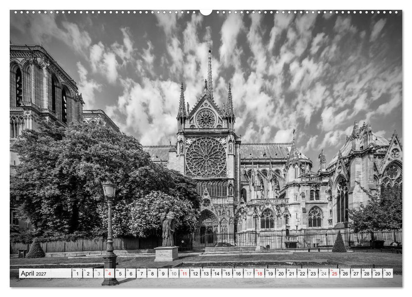Select date 26 in the calendar row
The width and height of the screenshot is (412, 297).
tap(345, 273)
